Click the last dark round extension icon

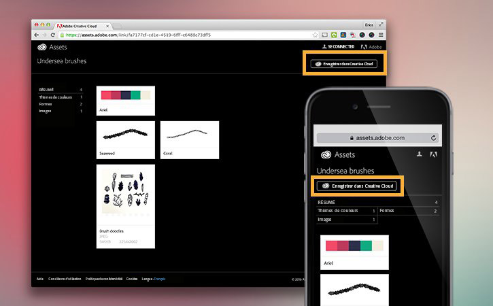pyautogui.click(x=372, y=35)
